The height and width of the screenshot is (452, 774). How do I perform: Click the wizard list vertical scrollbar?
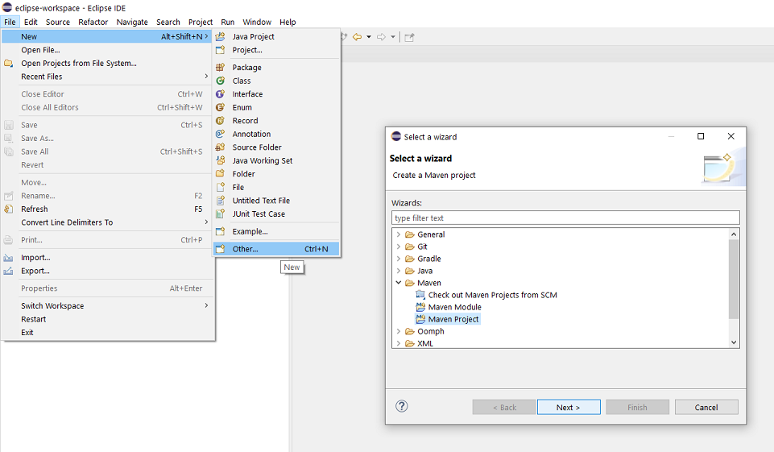[x=733, y=278]
